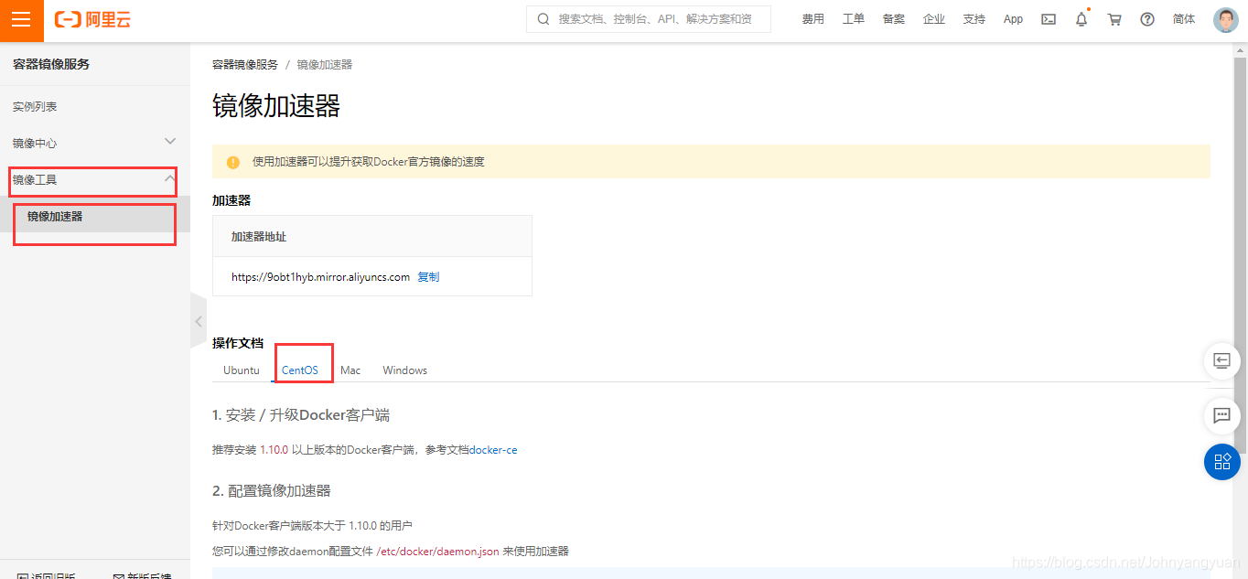Image resolution: width=1248 pixels, height=579 pixels.
Task: Click the 操作文档 section label
Action: [238, 343]
